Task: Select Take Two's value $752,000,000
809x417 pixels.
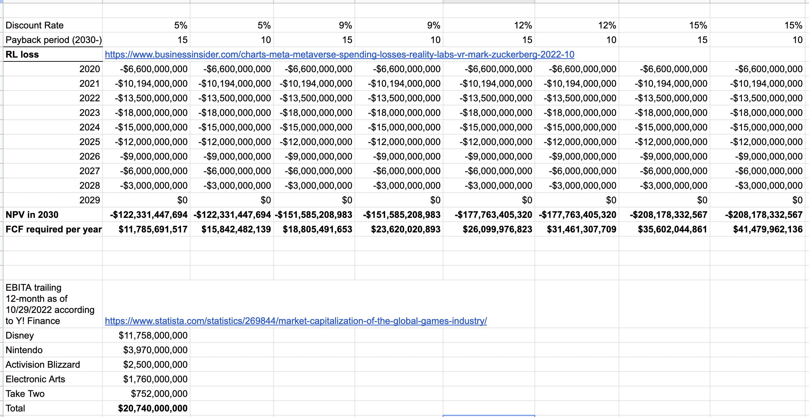Action: [x=146, y=394]
